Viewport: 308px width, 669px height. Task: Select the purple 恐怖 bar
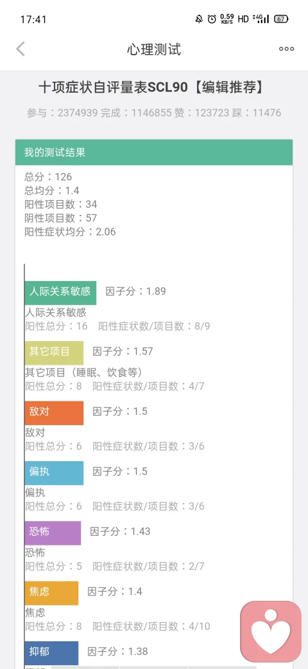coord(53,533)
